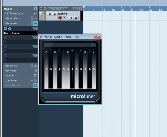Screen dimensions: 167x137
Task: Click the MIDI Sends section icon
Action: [x=36, y=66]
